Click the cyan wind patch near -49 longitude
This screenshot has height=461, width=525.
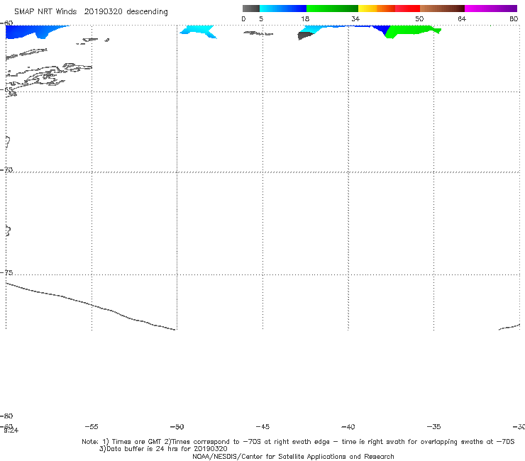coord(198,31)
